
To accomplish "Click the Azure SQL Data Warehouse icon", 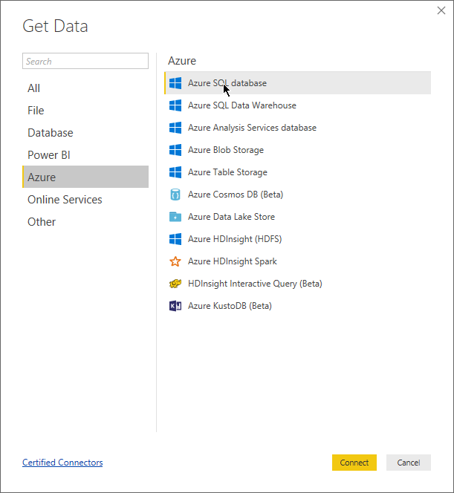I will [175, 105].
